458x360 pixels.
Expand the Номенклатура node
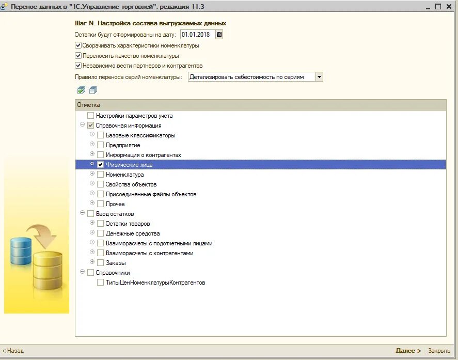(92, 173)
